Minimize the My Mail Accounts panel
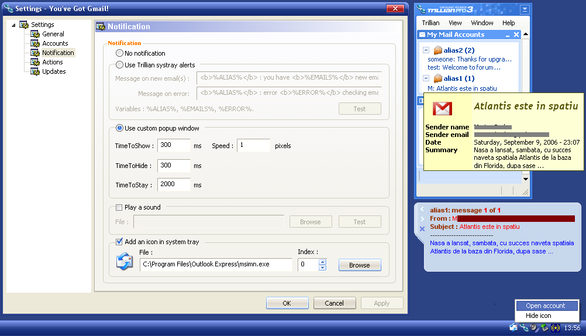The width and height of the screenshot is (586, 336). pos(508,35)
